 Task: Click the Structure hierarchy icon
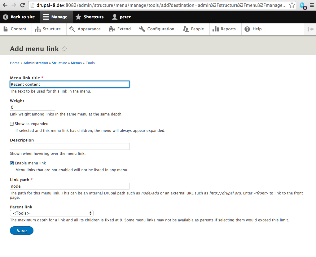click(38, 29)
